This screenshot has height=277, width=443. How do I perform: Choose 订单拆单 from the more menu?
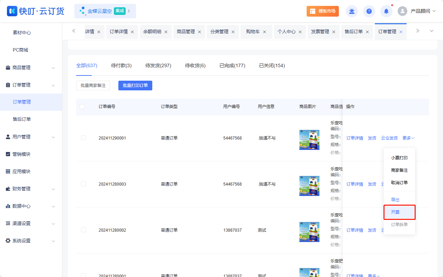[399, 225]
